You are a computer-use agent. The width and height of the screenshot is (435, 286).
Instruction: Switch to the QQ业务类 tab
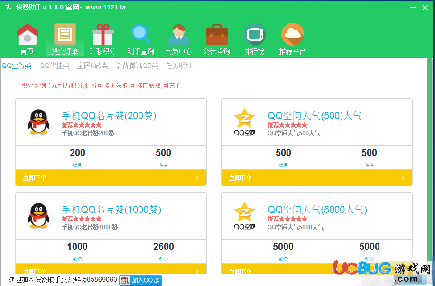[17, 66]
